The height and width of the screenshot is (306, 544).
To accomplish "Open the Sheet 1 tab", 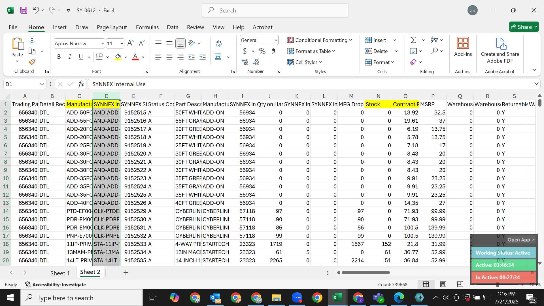I will [x=60, y=273].
